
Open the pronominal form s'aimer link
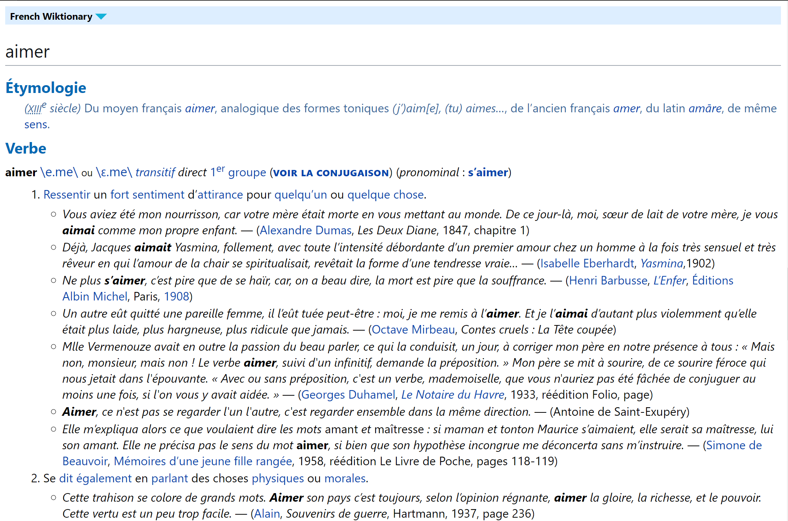(487, 172)
